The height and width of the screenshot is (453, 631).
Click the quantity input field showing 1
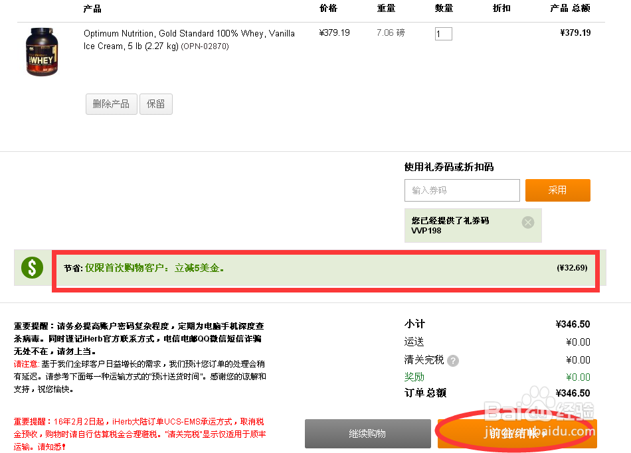click(444, 34)
